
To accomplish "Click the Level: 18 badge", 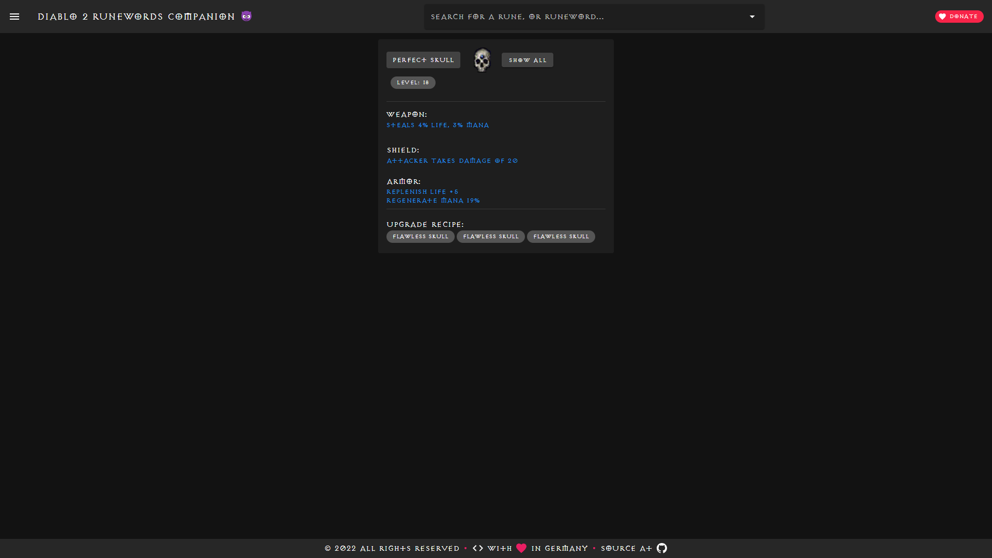I will tap(413, 83).
